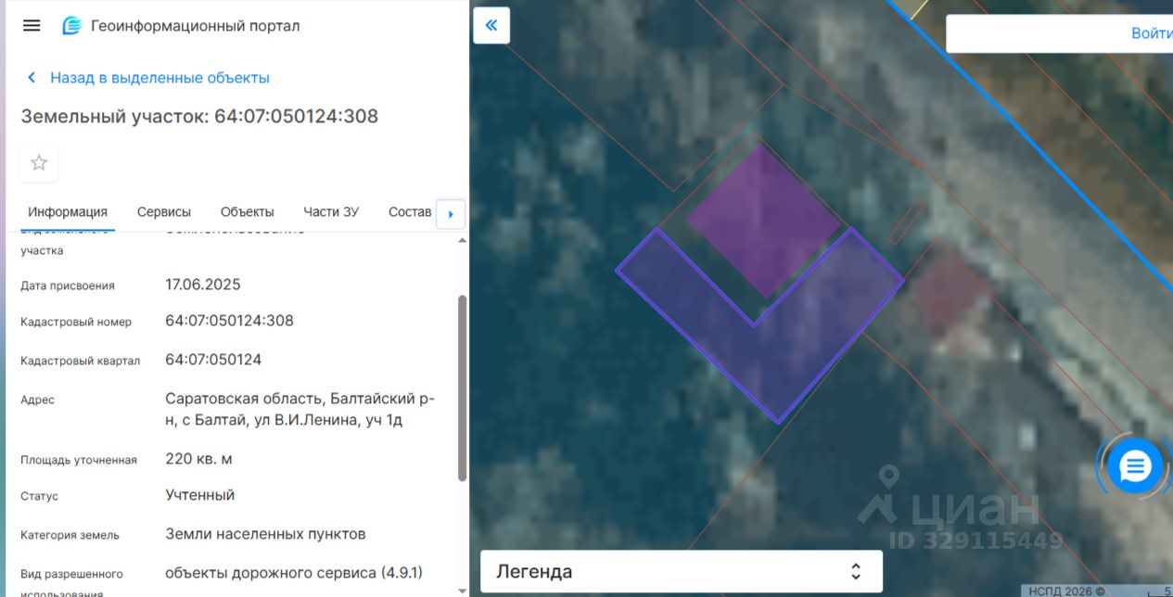Viewport: 1173px width, 597px height.
Task: Click the Геоинформационный портал logo icon
Action: click(71, 26)
